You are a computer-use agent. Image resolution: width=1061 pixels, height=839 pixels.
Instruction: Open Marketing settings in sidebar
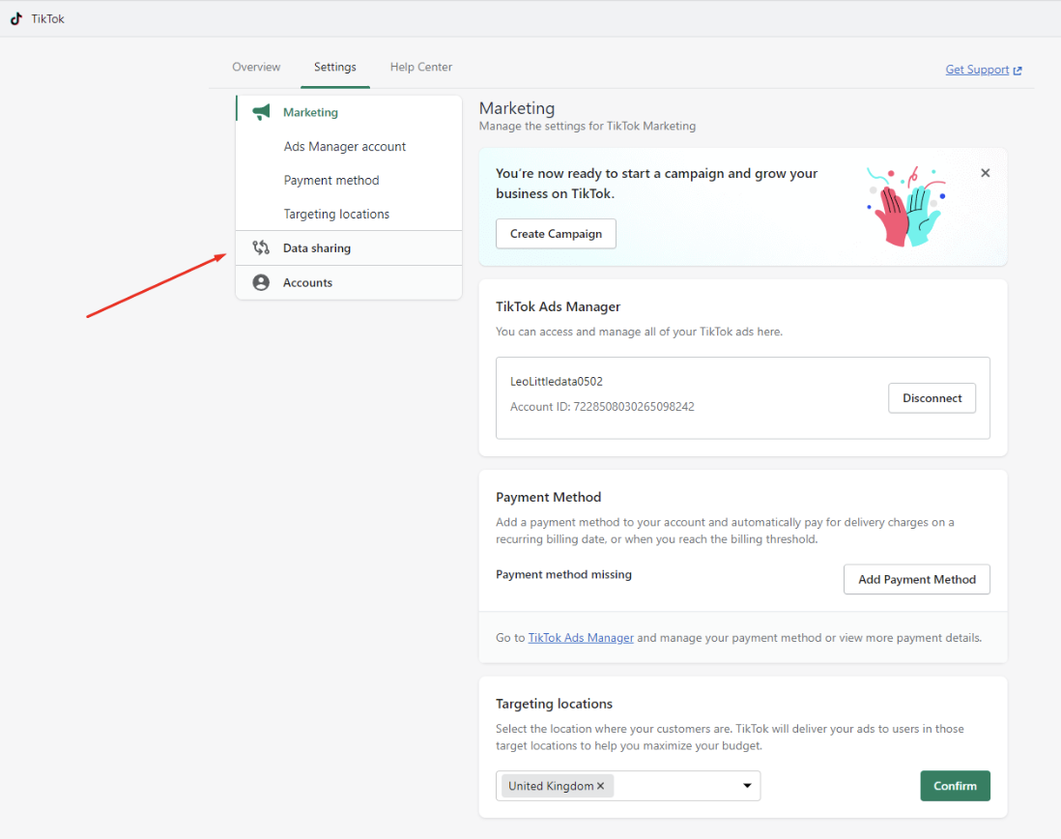349,112
